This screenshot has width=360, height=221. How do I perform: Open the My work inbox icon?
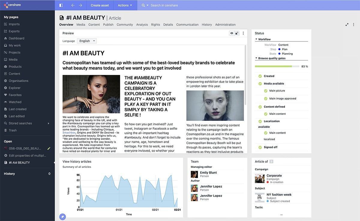(5, 45)
